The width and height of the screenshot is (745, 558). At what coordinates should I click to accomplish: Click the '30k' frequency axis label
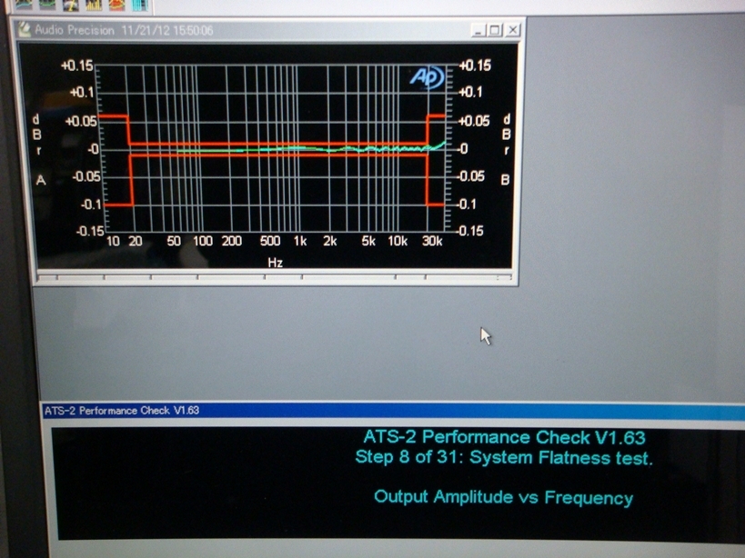click(x=432, y=241)
